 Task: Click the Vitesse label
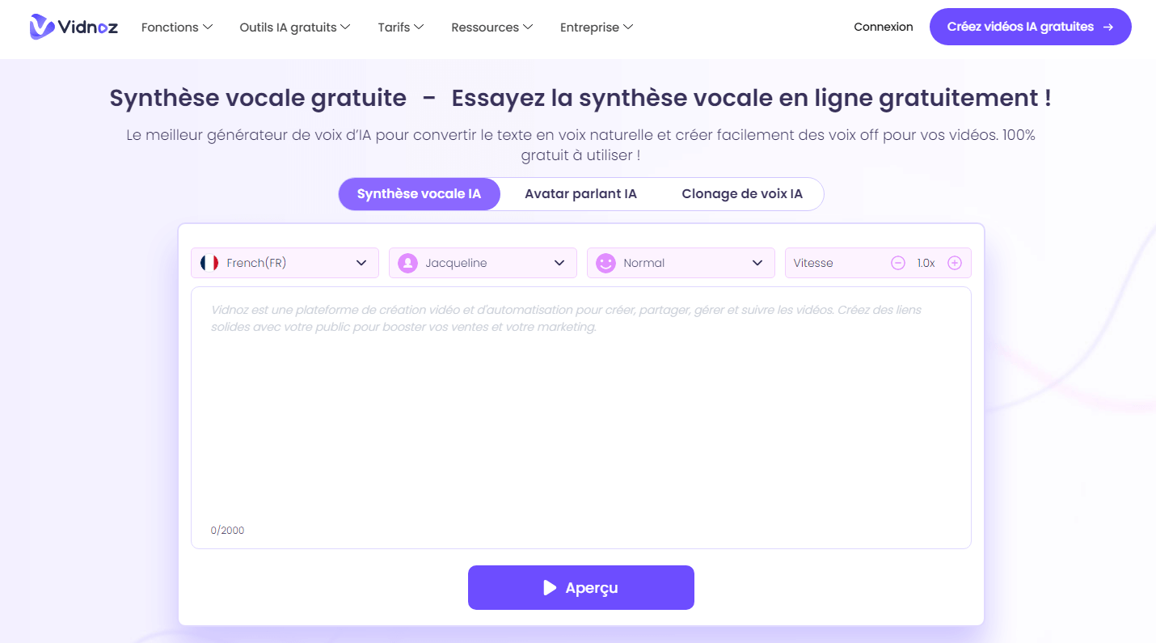813,263
